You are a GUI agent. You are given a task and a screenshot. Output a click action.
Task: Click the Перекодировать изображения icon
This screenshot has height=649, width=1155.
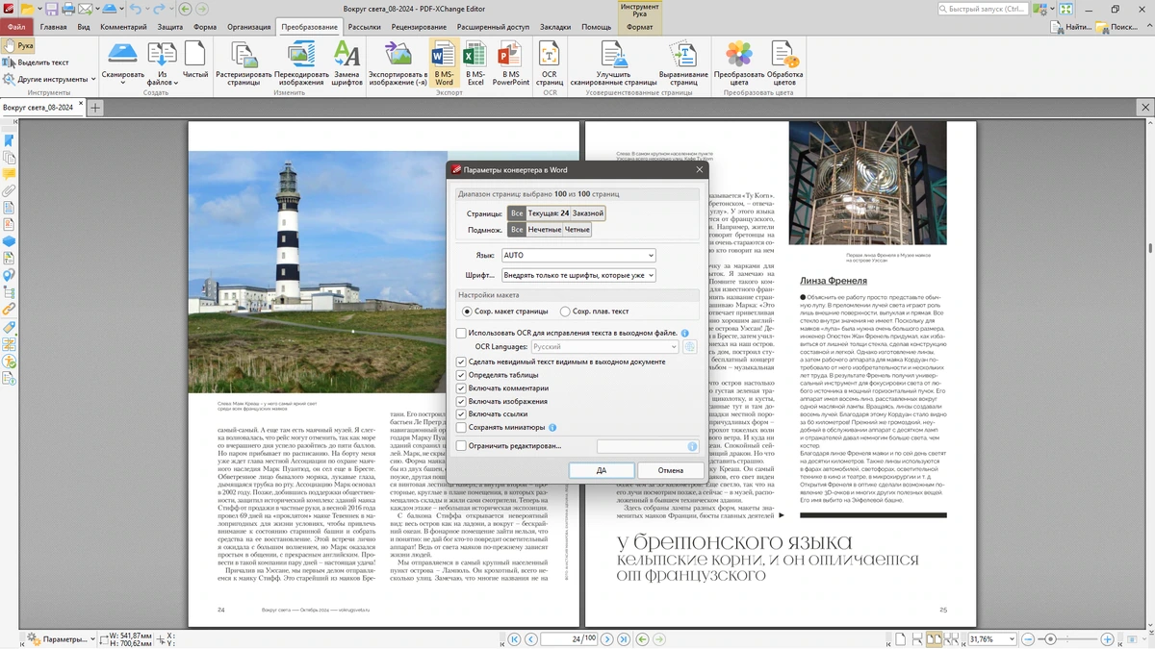pyautogui.click(x=301, y=53)
